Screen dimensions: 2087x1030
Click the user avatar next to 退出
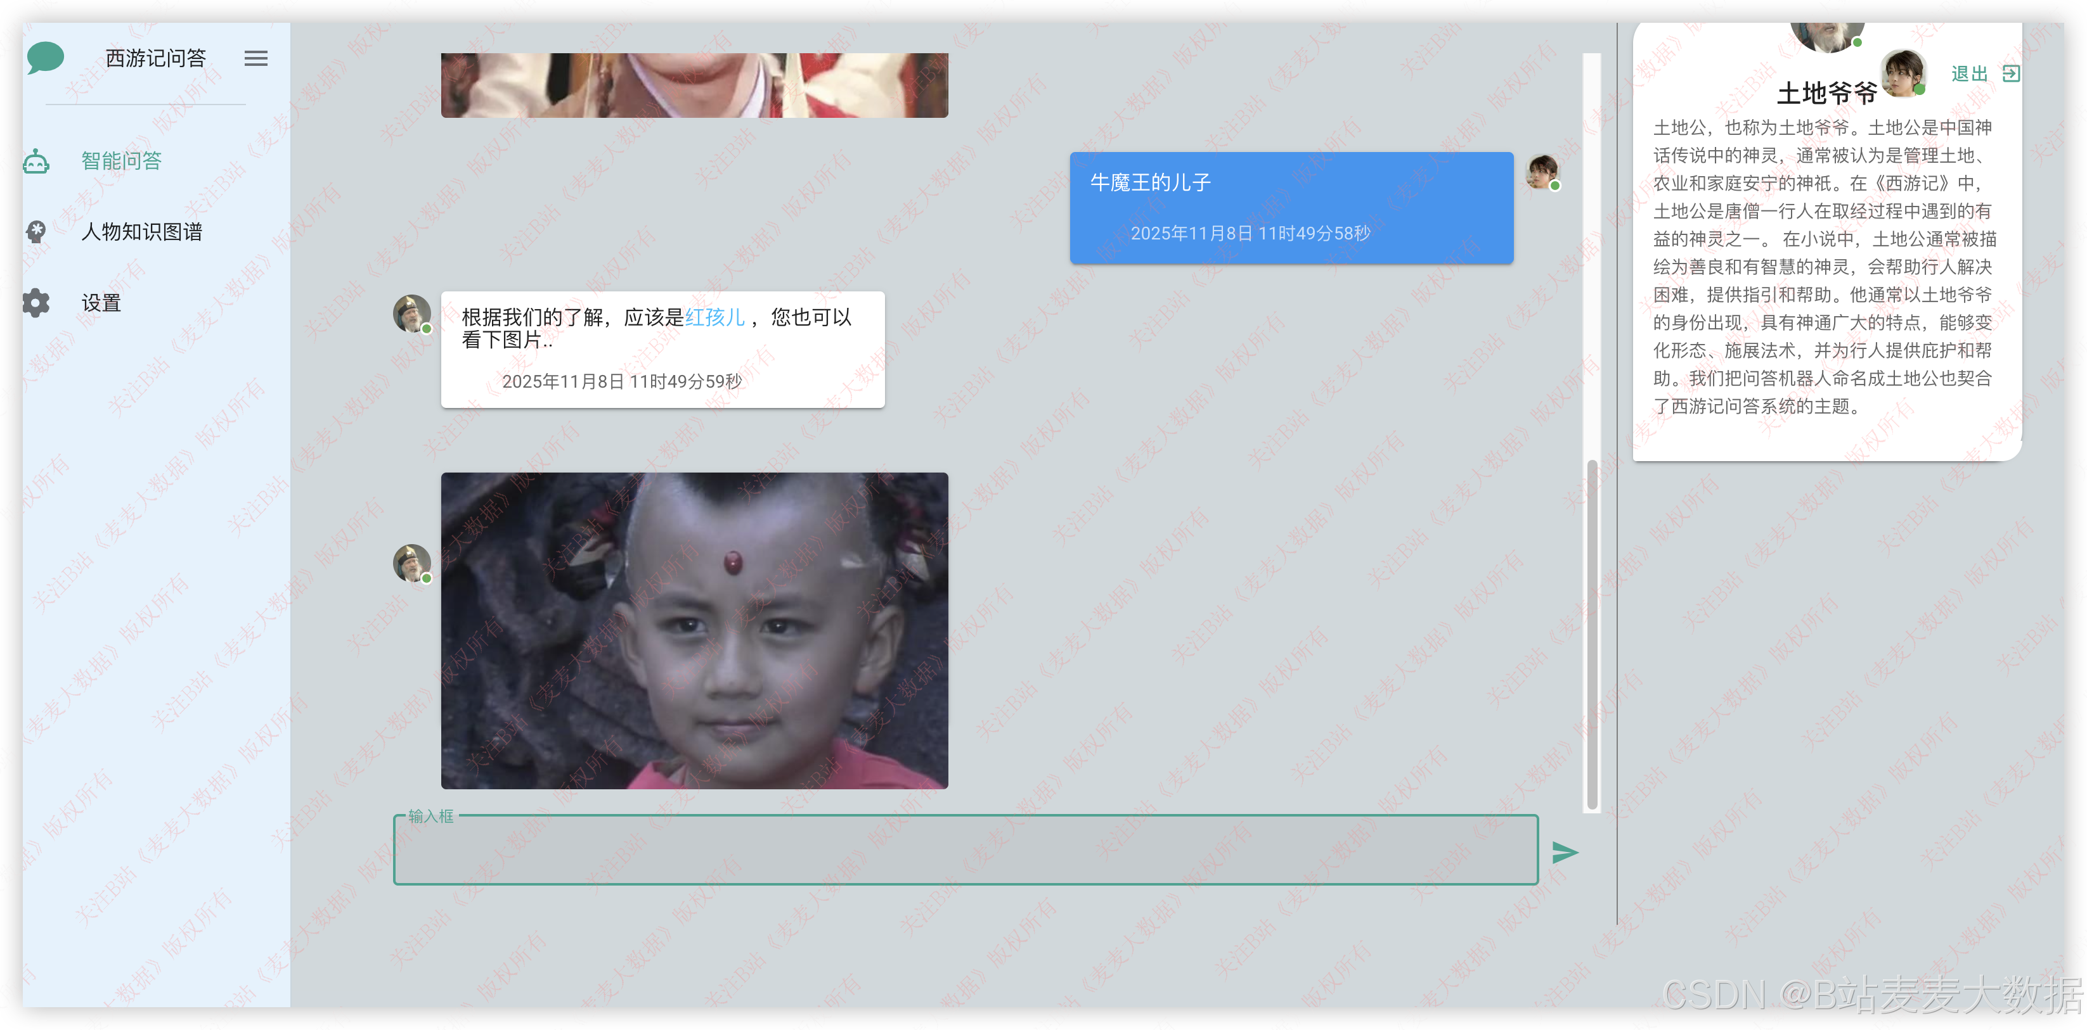coord(1903,73)
